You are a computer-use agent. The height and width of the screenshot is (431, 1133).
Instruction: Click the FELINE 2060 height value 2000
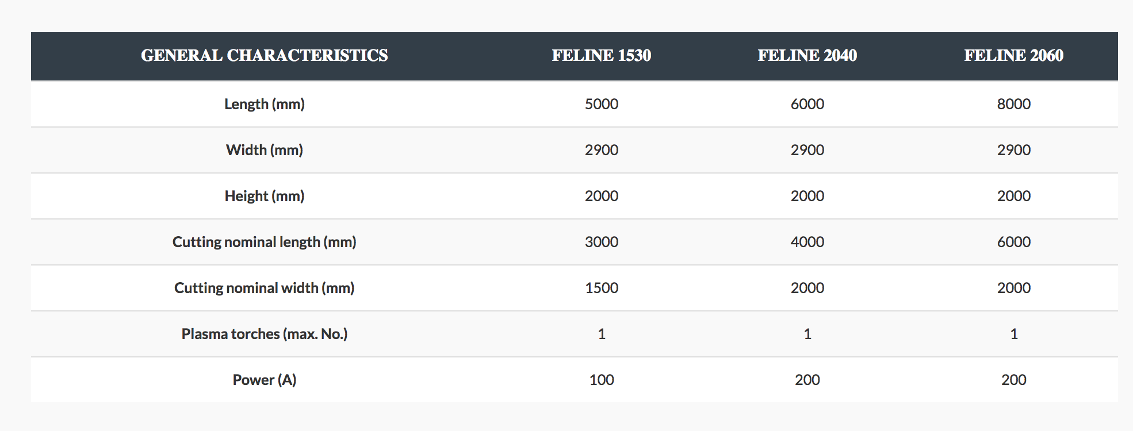coord(1013,196)
